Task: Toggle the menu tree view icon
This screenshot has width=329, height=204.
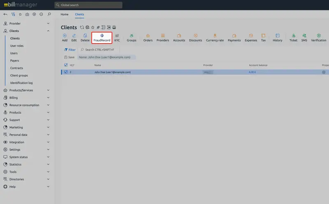Action: pyautogui.click(x=13, y=14)
